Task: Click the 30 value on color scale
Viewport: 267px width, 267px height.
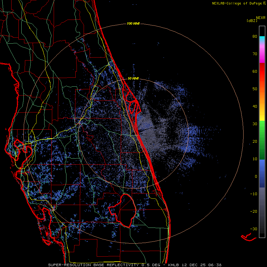Action: [x=255, y=124]
